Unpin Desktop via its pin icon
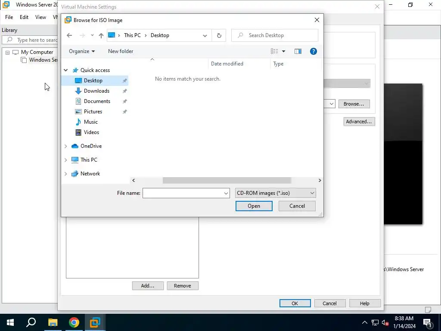 [x=124, y=81]
